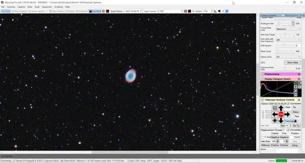
Task: Click the dark red square icon after Live Stack
Action: click(108, 11)
